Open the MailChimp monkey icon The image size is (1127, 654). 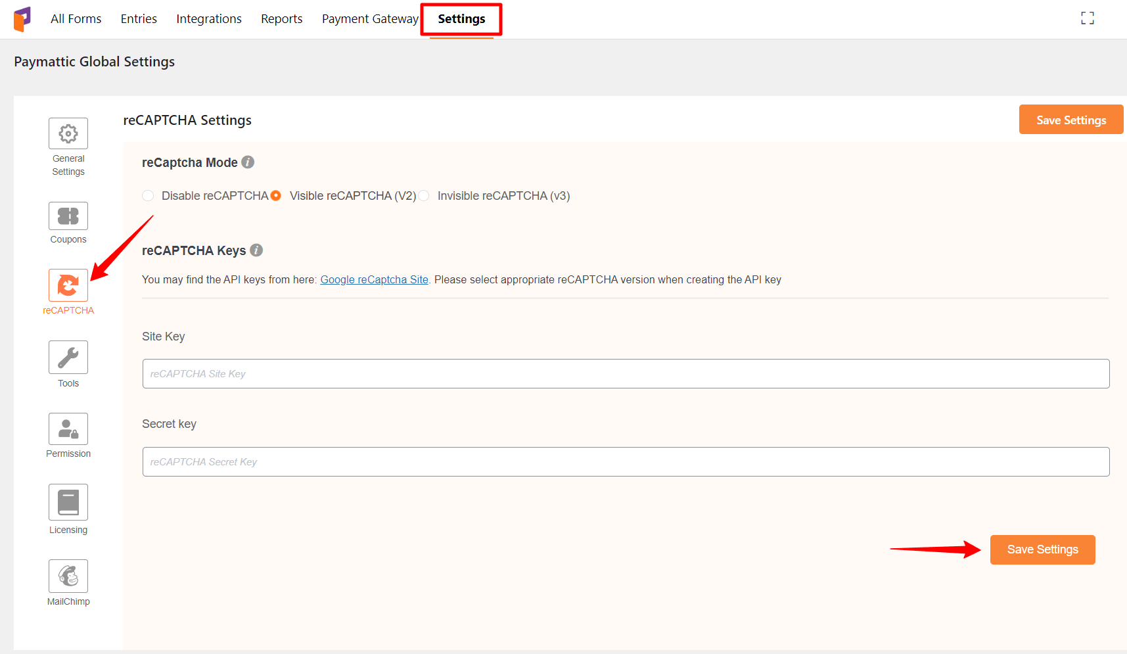tap(68, 576)
